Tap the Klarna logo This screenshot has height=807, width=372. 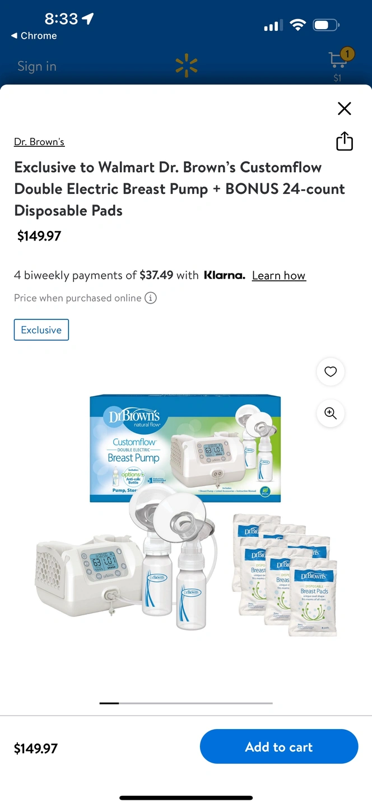[x=224, y=275]
